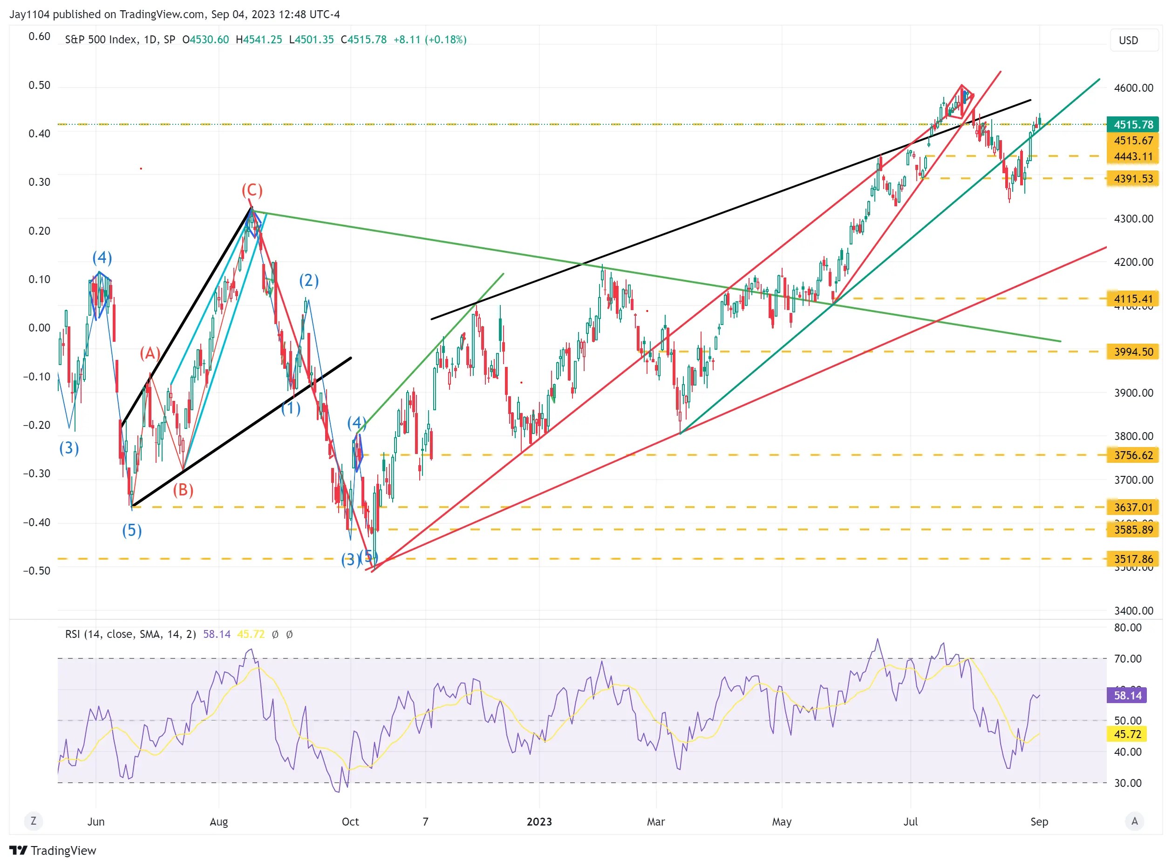Click the 3994.50 price level label
Screen dimensions: 1172x867
[x=1132, y=352]
